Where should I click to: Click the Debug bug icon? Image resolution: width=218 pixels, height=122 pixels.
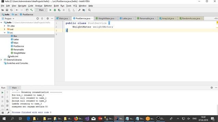point(55,10)
